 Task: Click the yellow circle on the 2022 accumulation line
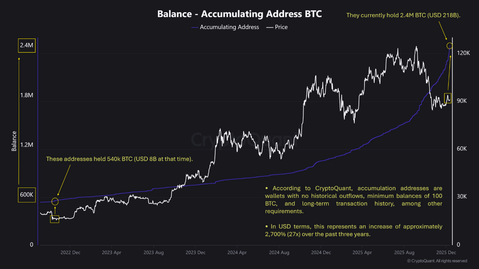coord(55,201)
